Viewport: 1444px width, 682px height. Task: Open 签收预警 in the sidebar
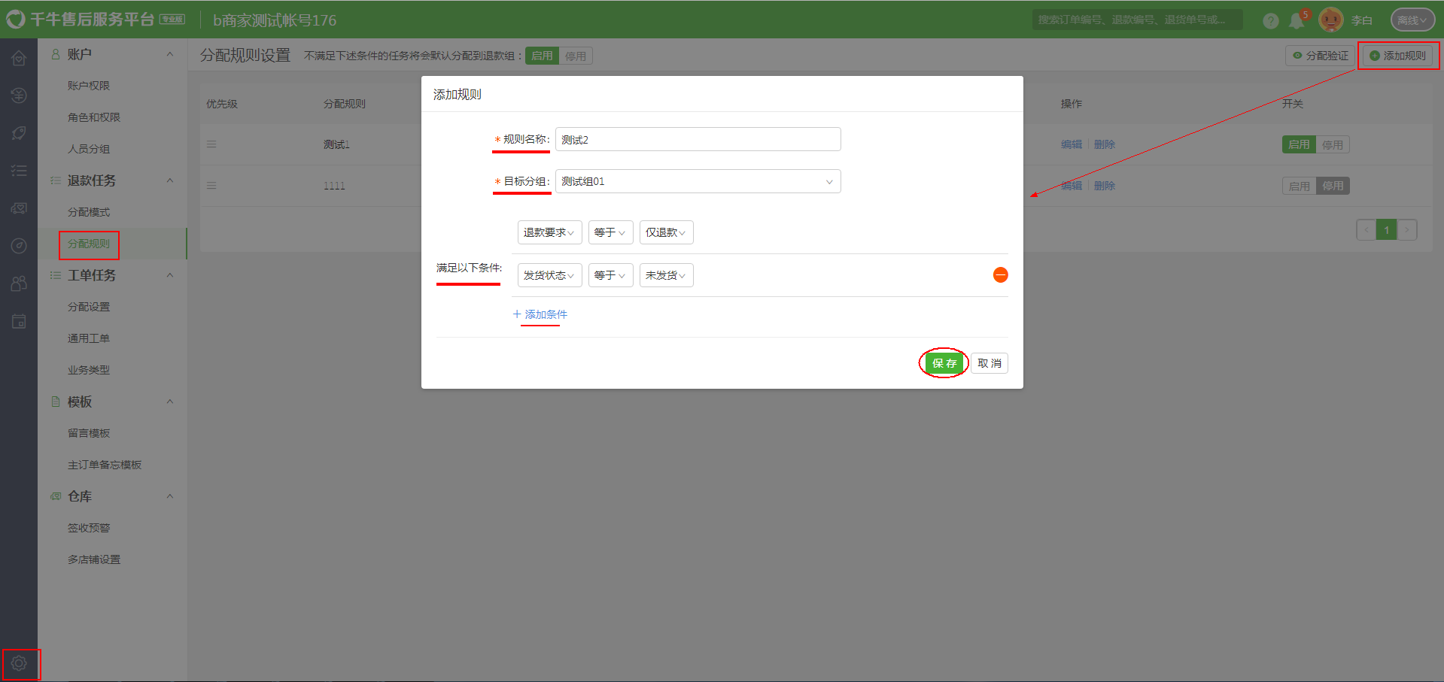click(x=89, y=528)
